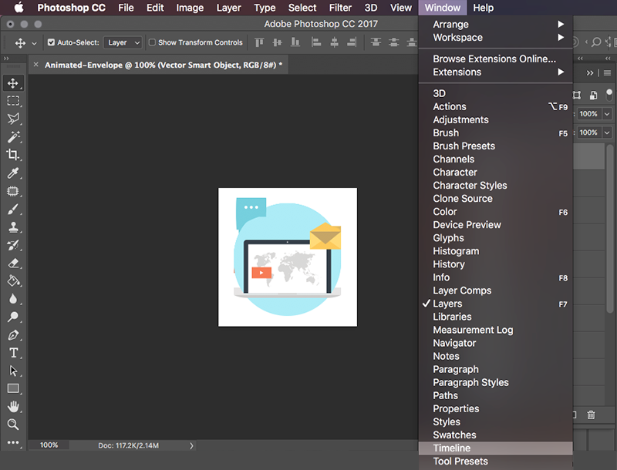Select the Crop tool
Screen dimensions: 617x470
[x=13, y=155]
